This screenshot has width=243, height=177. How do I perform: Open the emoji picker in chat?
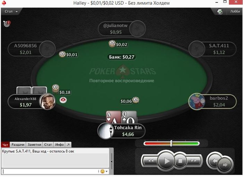point(102,171)
